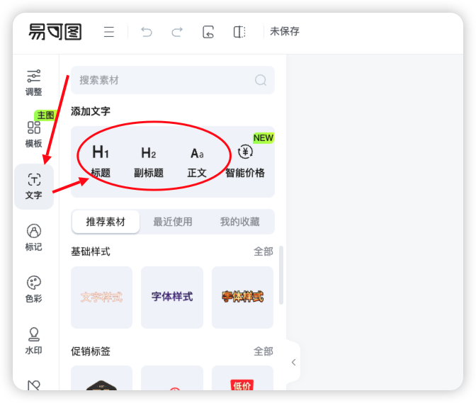Click the 未保存 status text
The height and width of the screenshot is (403, 476).
(285, 31)
